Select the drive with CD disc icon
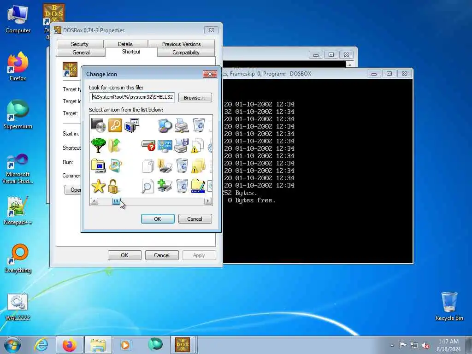472x354 pixels. click(99, 125)
